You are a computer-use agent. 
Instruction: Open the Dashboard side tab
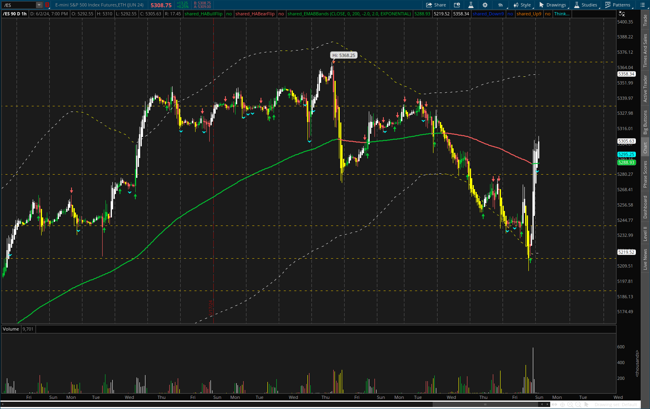(645, 207)
